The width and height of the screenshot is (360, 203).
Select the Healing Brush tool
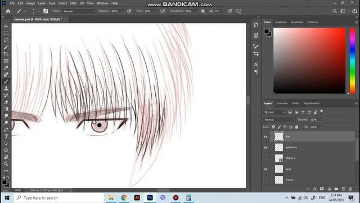6,74
